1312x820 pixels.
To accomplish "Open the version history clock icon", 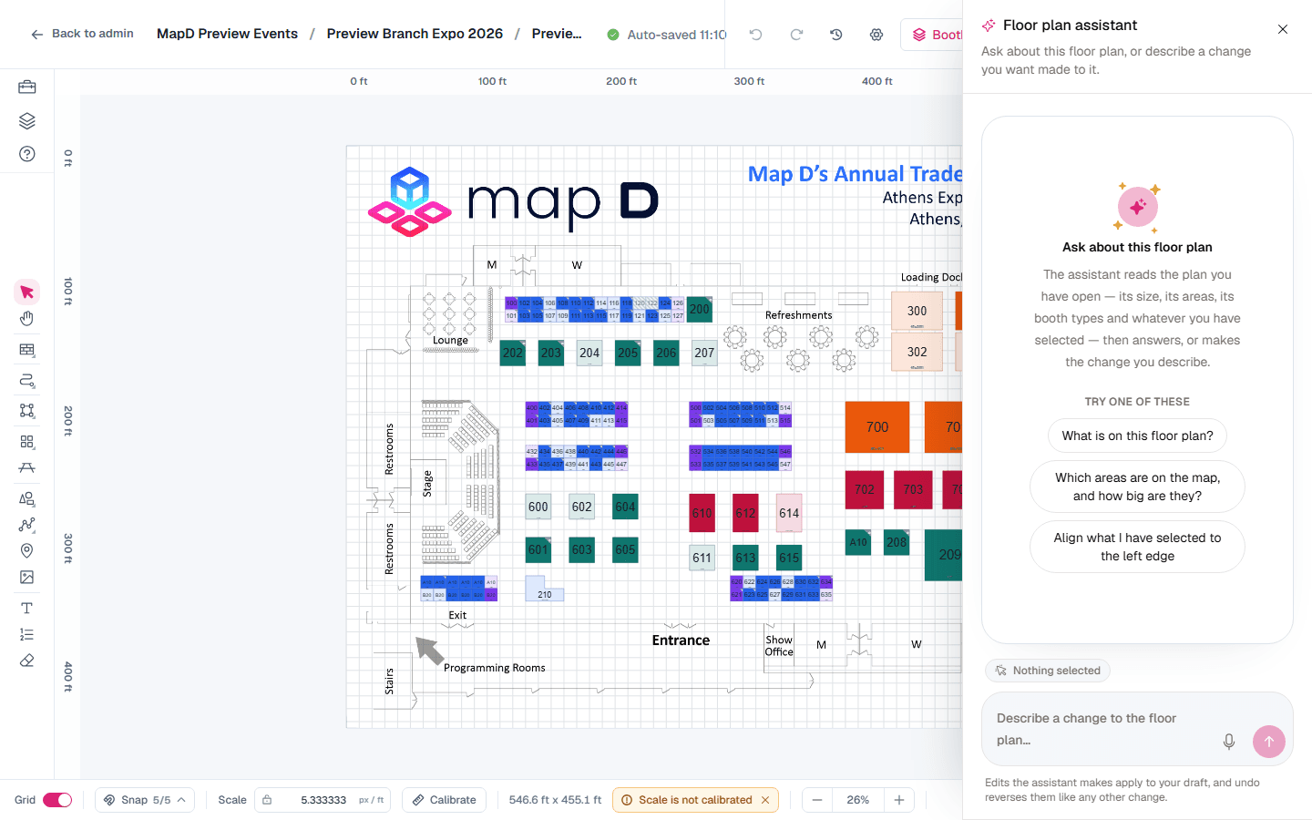I will [835, 35].
